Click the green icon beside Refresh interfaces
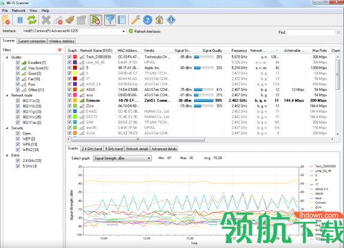 [x=131, y=31]
